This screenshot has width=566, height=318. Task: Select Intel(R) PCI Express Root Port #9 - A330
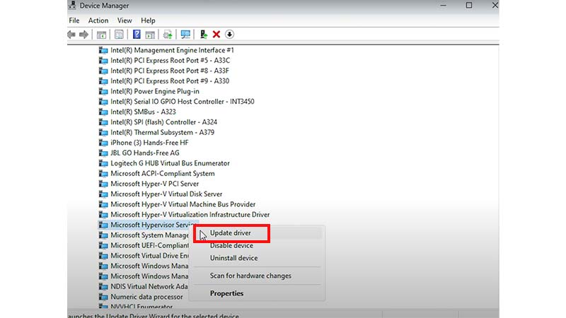tap(170, 81)
